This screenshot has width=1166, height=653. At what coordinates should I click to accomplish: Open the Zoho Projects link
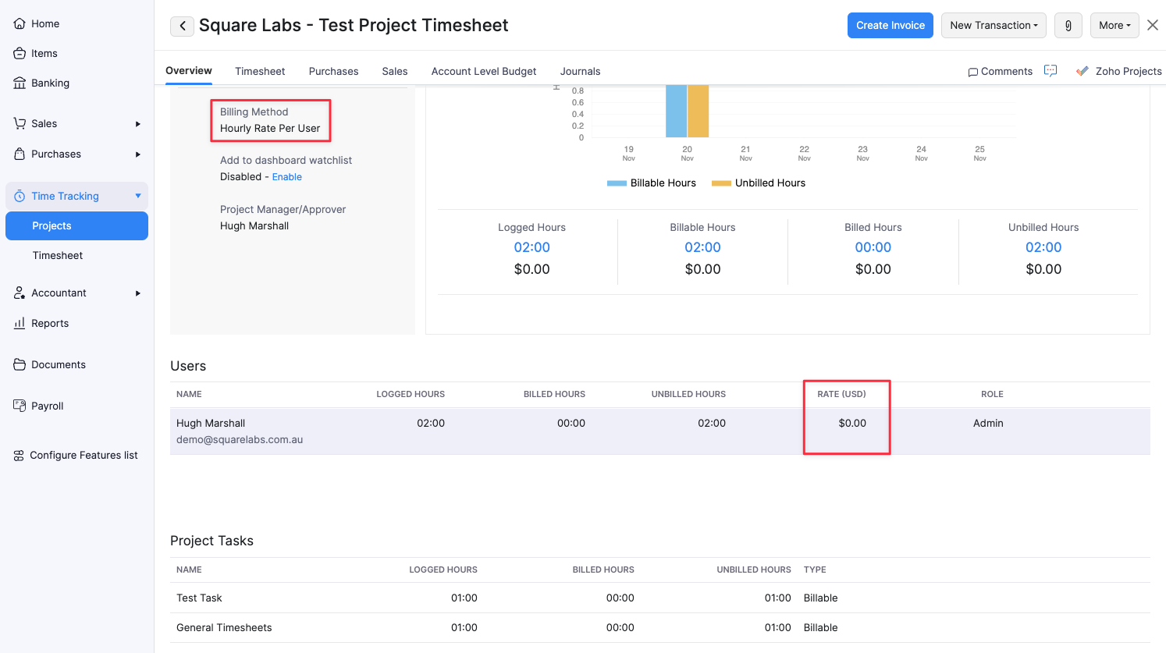coord(1129,71)
